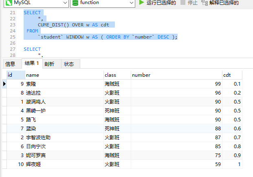Click cdt cell 0.6
Viewport: 253px width, 177px height.
232,129
